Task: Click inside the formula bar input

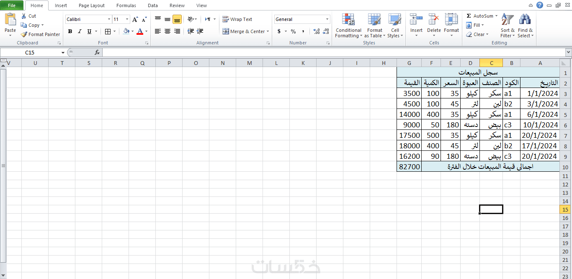Action: click(x=333, y=52)
